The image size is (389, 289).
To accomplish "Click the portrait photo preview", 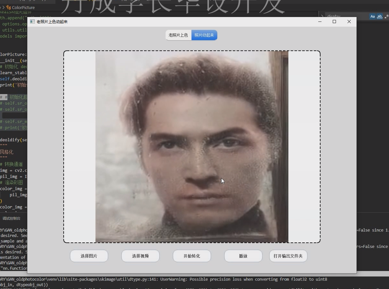I will pos(192,146).
